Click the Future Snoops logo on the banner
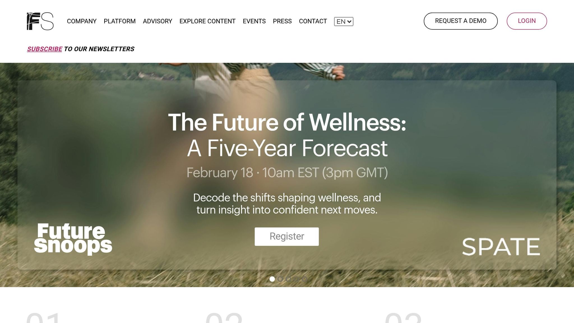 click(x=73, y=239)
